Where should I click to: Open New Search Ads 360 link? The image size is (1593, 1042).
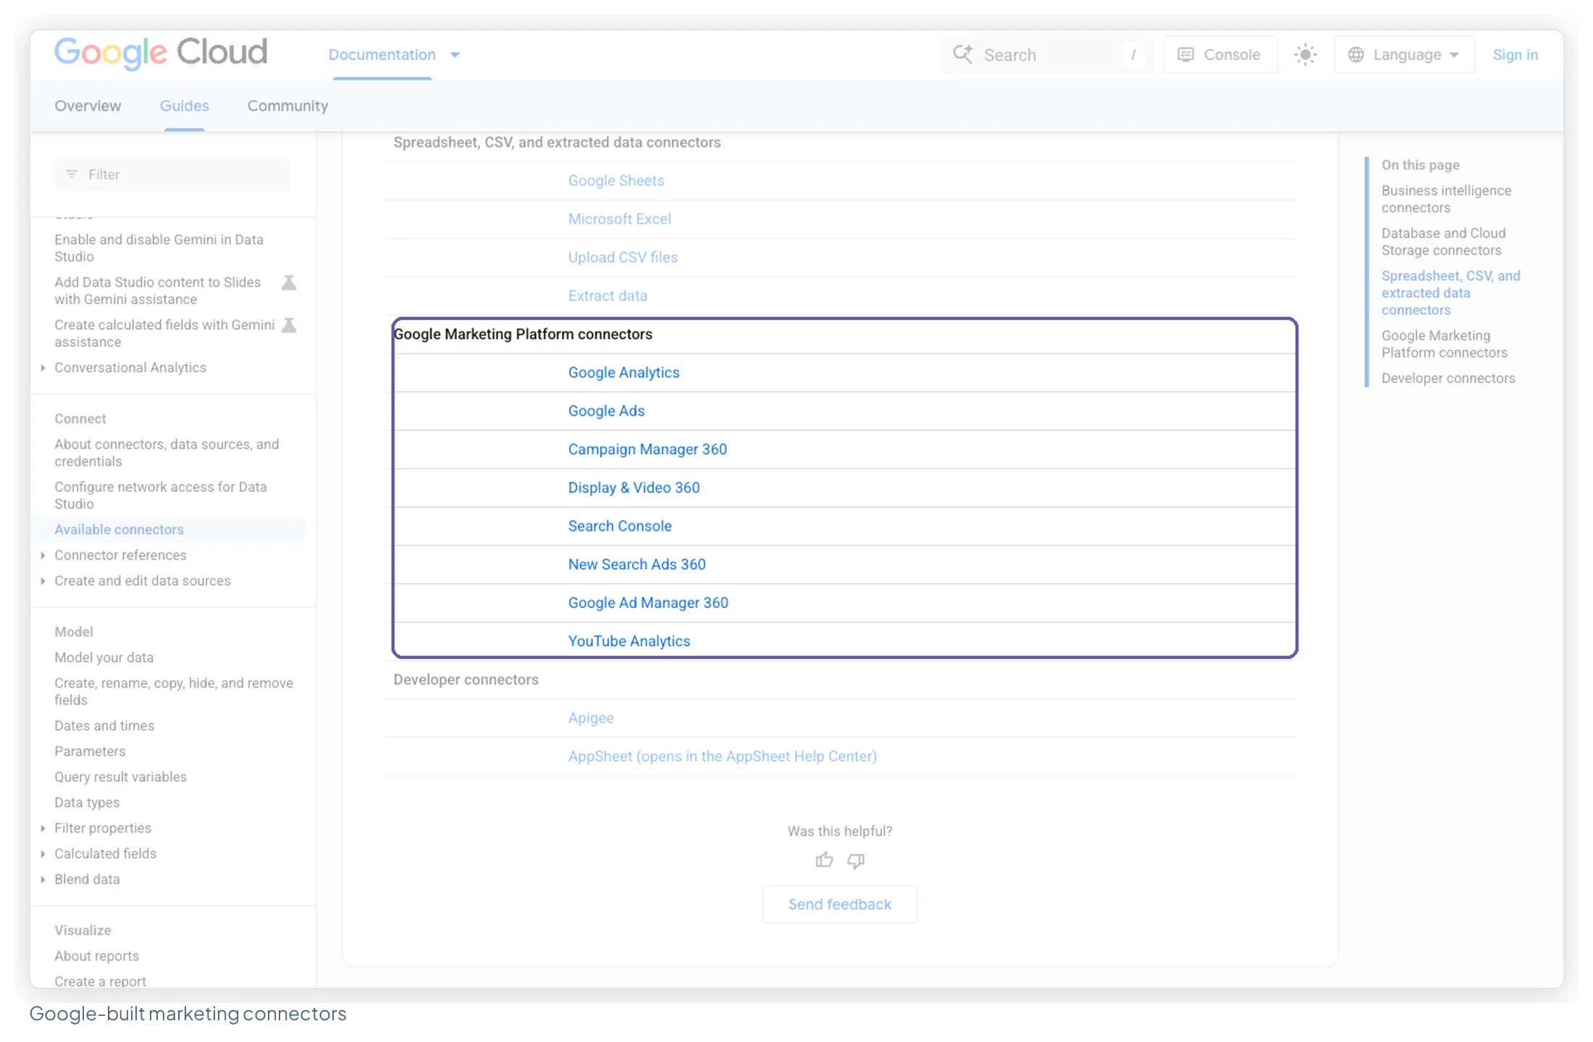[x=636, y=564]
